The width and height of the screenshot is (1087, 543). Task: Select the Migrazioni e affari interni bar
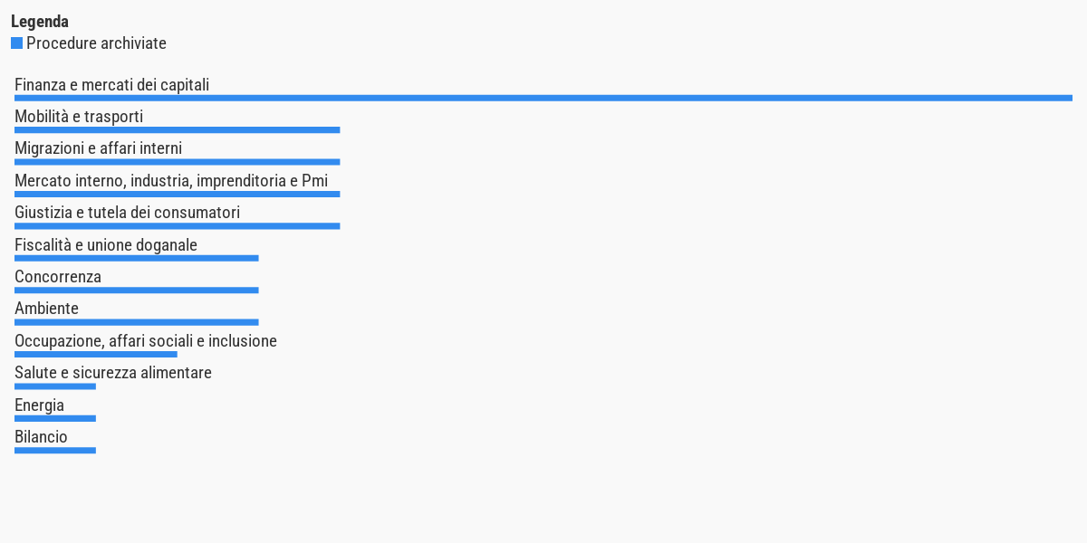[x=177, y=162]
